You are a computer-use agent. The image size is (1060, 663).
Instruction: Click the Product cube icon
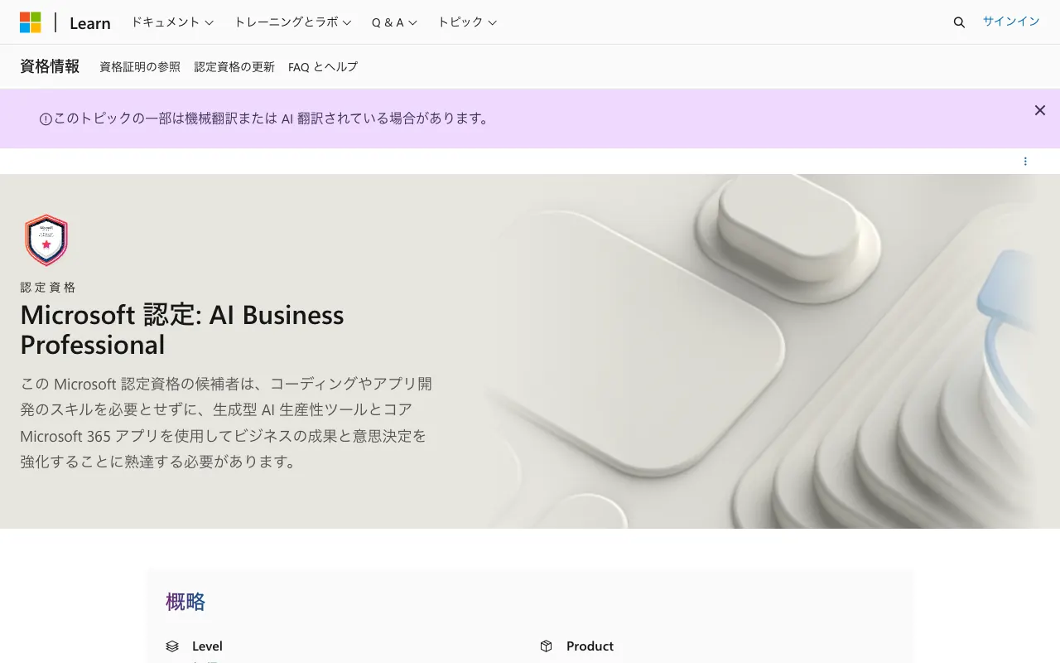coord(546,646)
